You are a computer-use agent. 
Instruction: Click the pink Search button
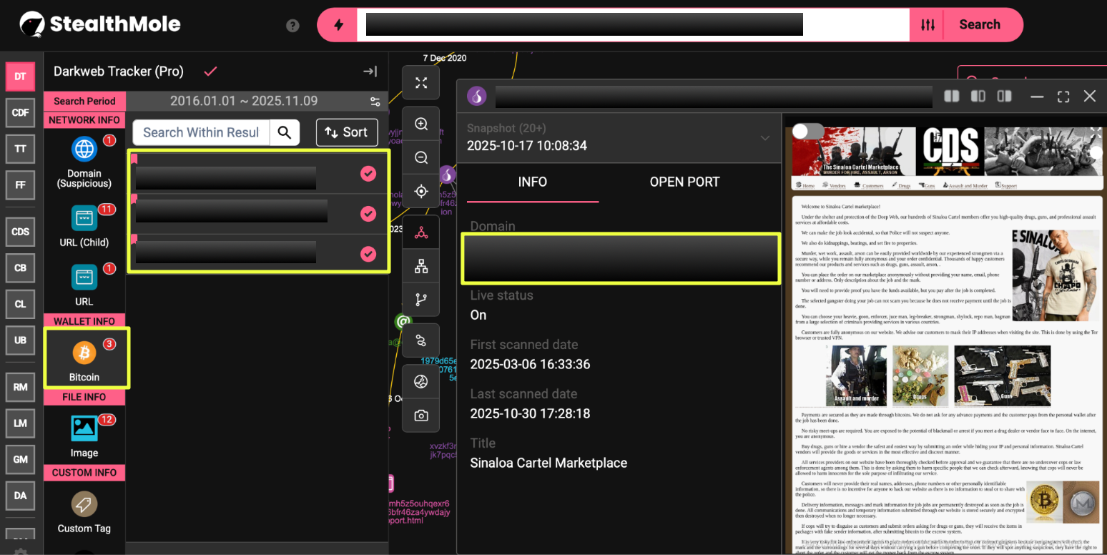(x=979, y=25)
